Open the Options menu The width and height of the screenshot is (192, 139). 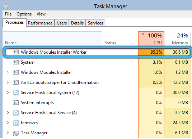24,14
